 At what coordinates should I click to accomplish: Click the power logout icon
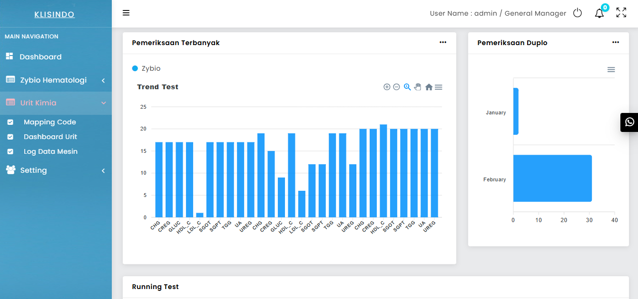point(578,13)
